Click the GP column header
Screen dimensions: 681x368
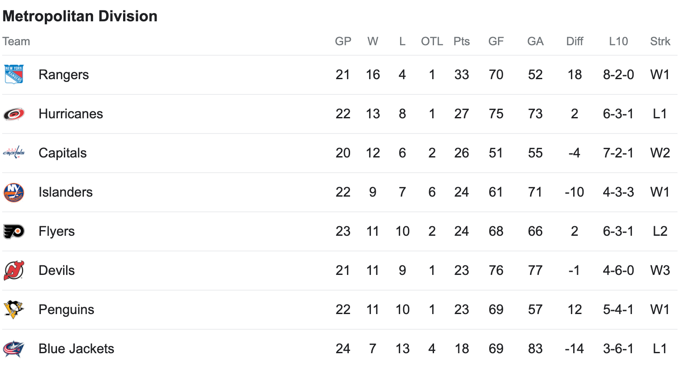click(x=343, y=41)
